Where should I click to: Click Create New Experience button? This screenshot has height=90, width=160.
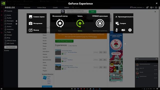coord(64,41)
